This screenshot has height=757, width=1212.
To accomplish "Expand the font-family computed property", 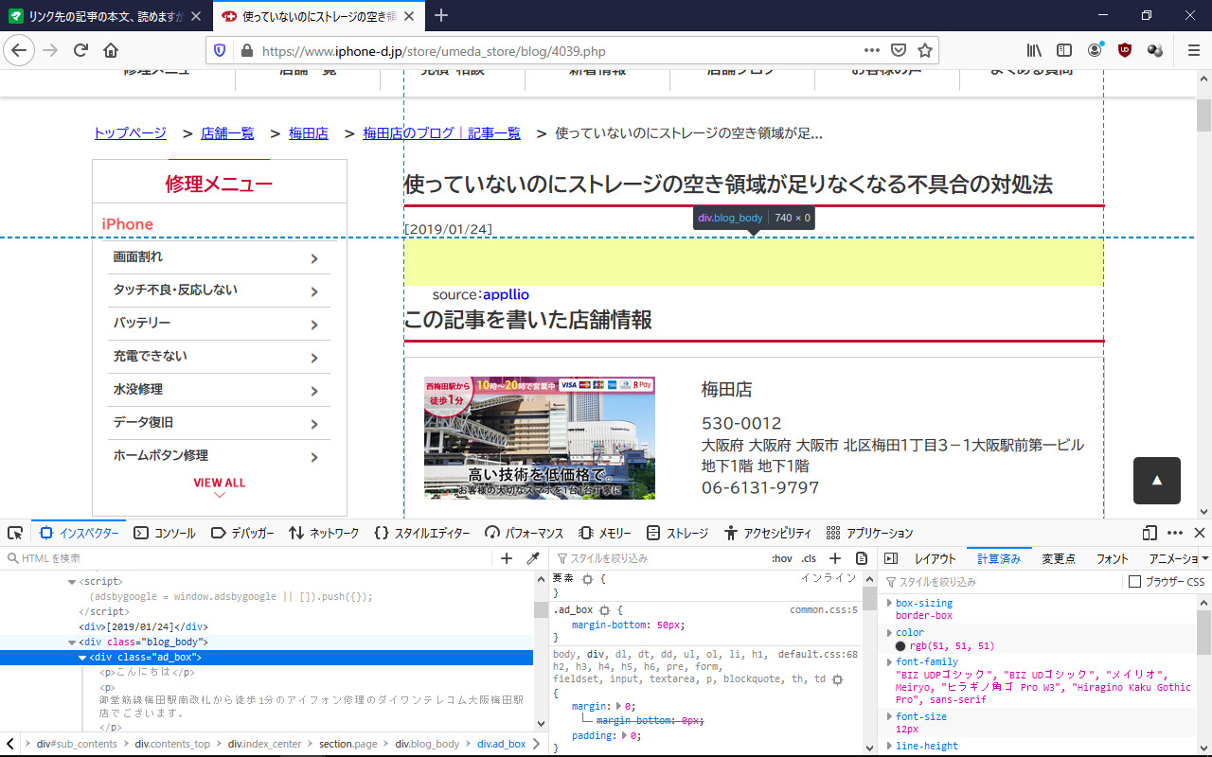I will tap(889, 662).
